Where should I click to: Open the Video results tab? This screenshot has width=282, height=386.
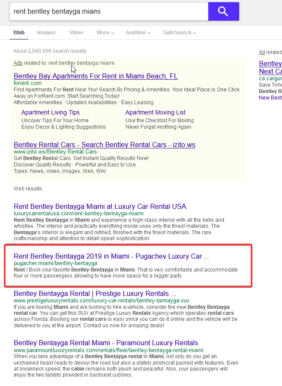point(76,33)
